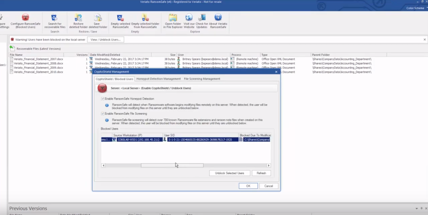
Task: Click the Save deleted folder icon
Action: point(98,18)
